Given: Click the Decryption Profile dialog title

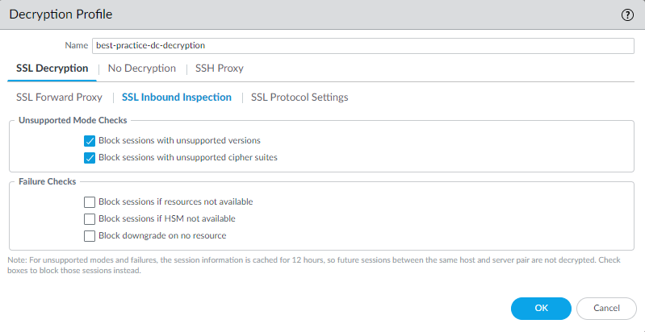Looking at the screenshot, I should [61, 15].
